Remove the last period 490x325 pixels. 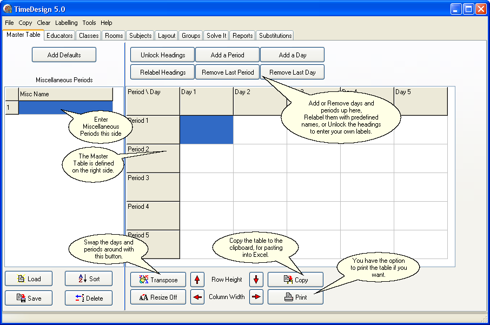(228, 72)
